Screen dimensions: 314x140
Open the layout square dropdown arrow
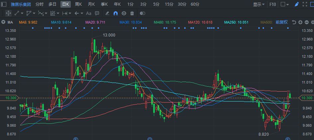click(x=287, y=4)
